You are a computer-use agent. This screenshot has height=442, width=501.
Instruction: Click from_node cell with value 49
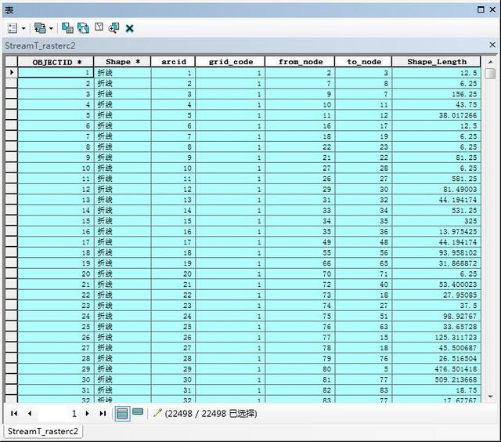click(300, 242)
